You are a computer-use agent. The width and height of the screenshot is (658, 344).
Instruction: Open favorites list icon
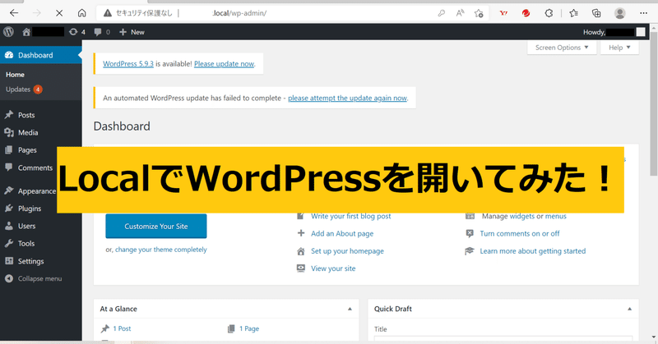coord(573,13)
